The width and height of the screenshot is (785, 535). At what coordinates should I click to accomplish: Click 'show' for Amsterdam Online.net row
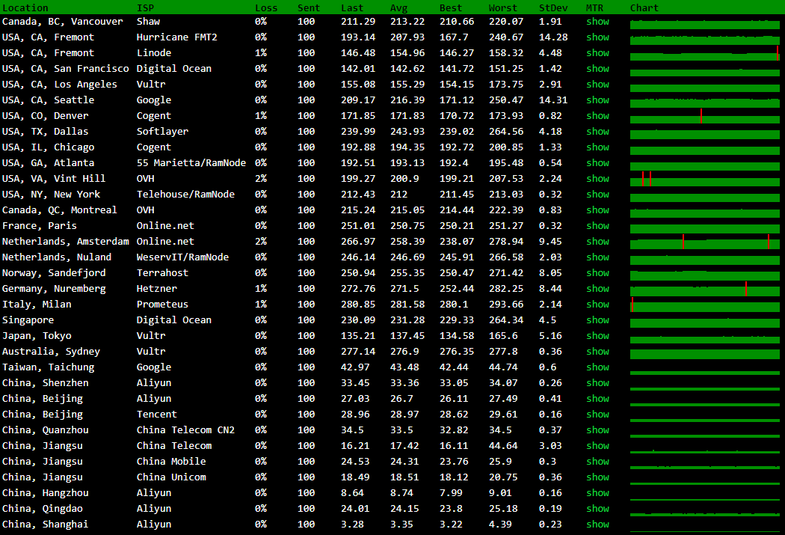click(x=598, y=242)
